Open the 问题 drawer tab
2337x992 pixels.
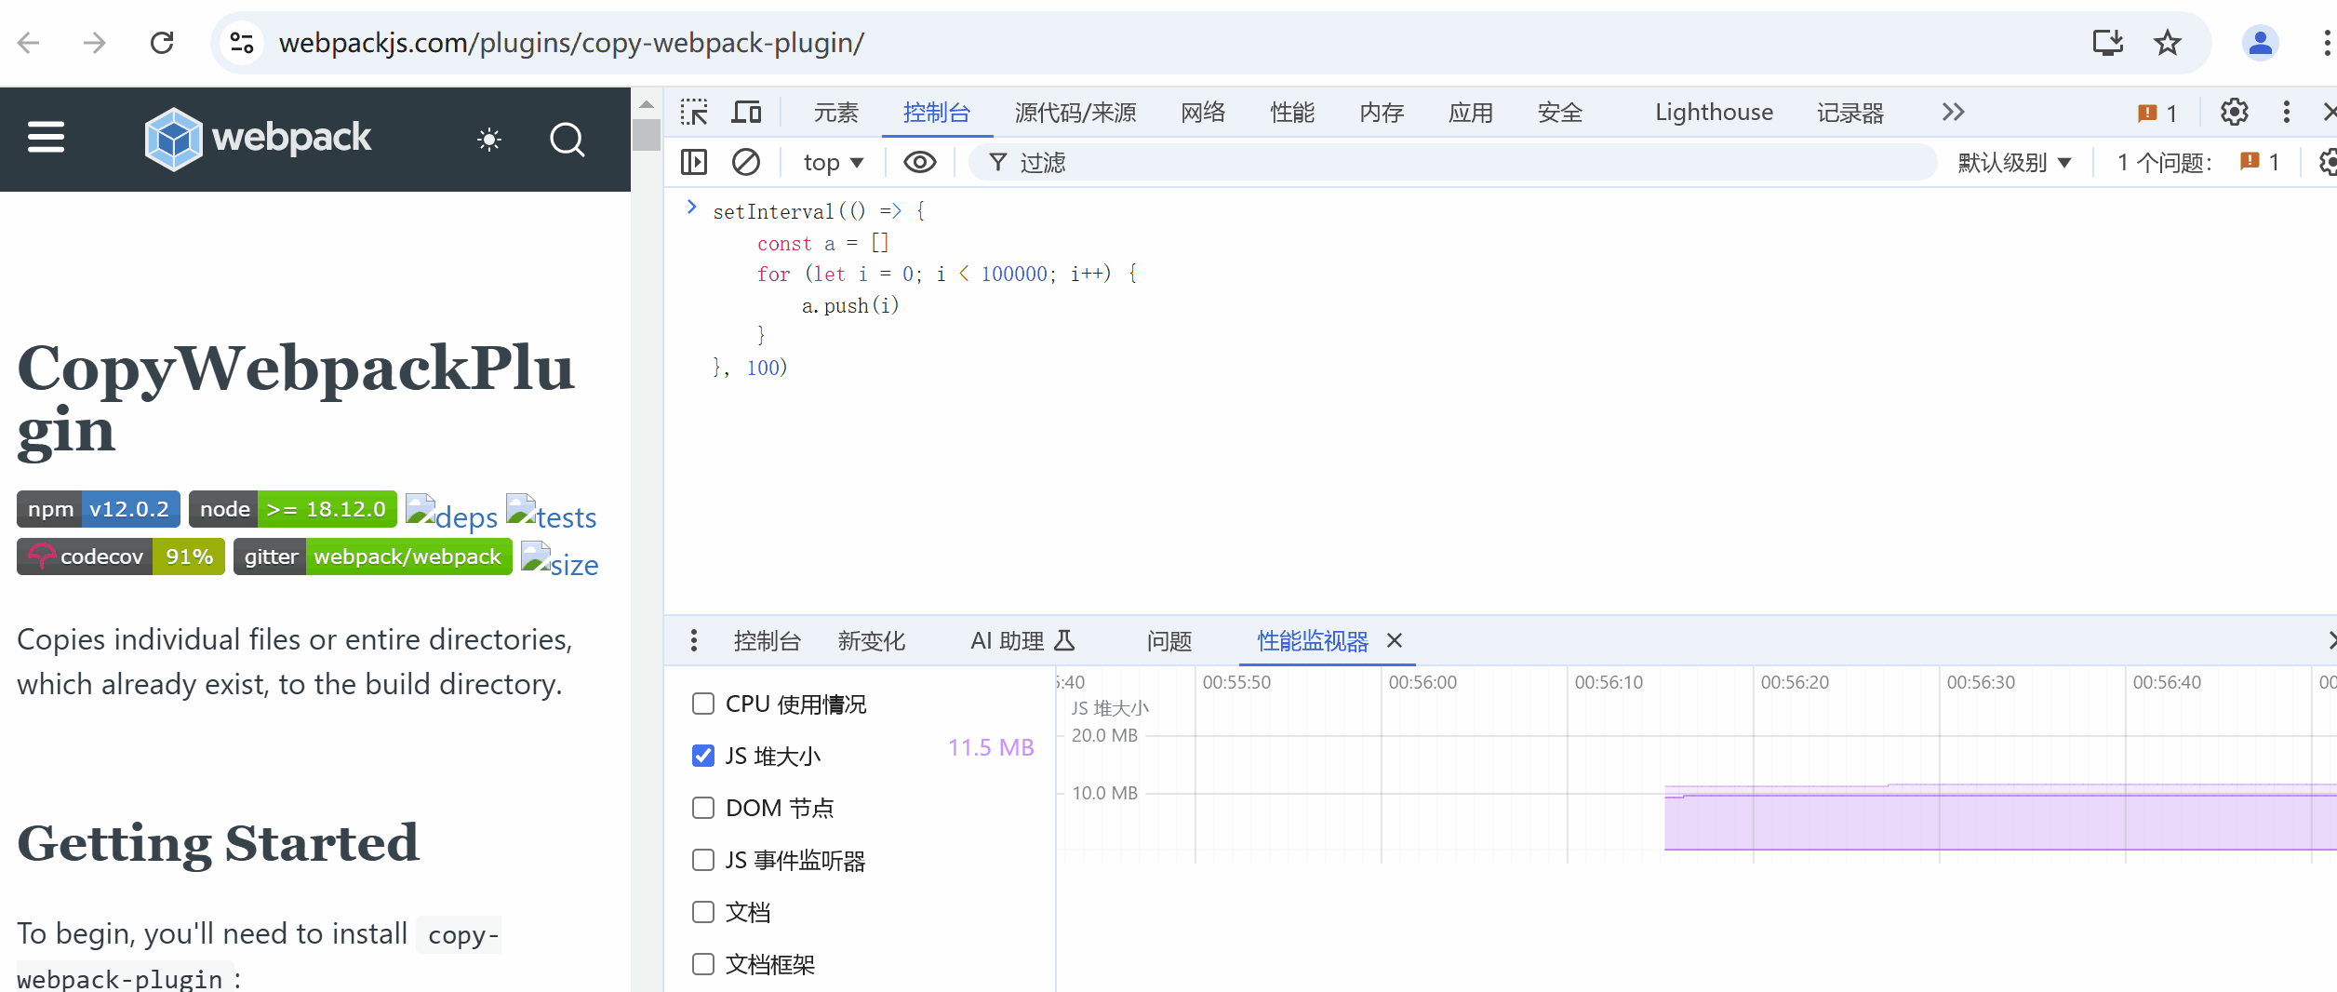point(1168,640)
